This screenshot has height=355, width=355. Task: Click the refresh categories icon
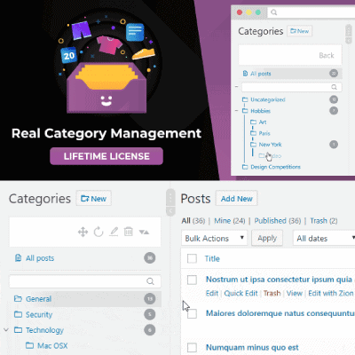point(99,232)
